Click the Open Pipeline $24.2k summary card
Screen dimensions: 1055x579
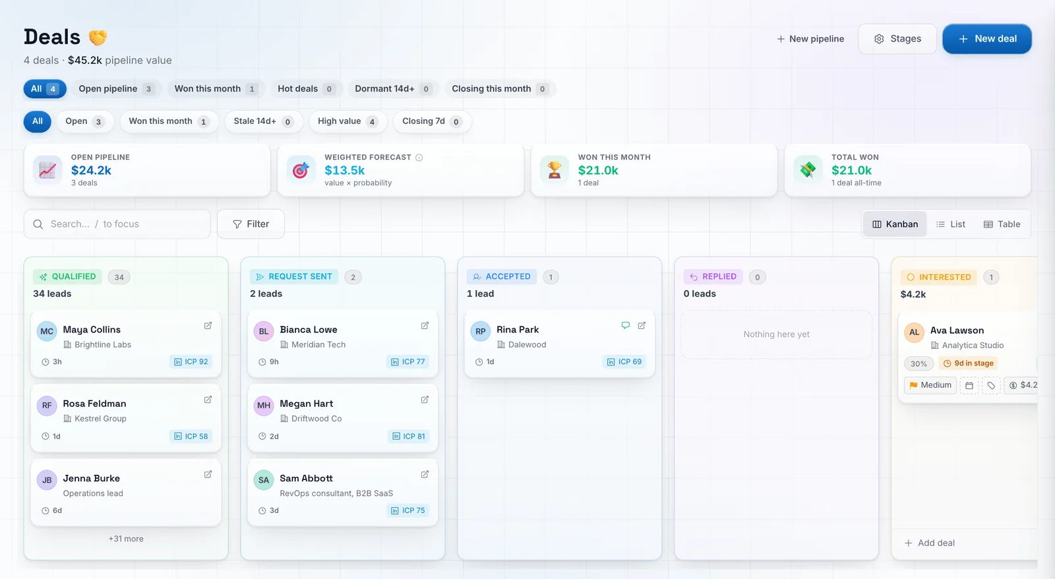click(147, 170)
